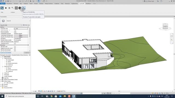Collapse 'Vistas (todas)' tree node
The image size is (175, 98).
1,57
